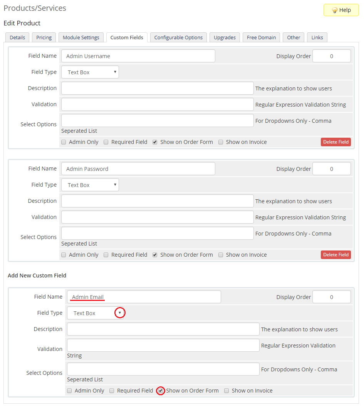Image resolution: width=364 pixels, height=406 pixels.
Task: Toggle Required Field for new custom field
Action: coord(112,391)
